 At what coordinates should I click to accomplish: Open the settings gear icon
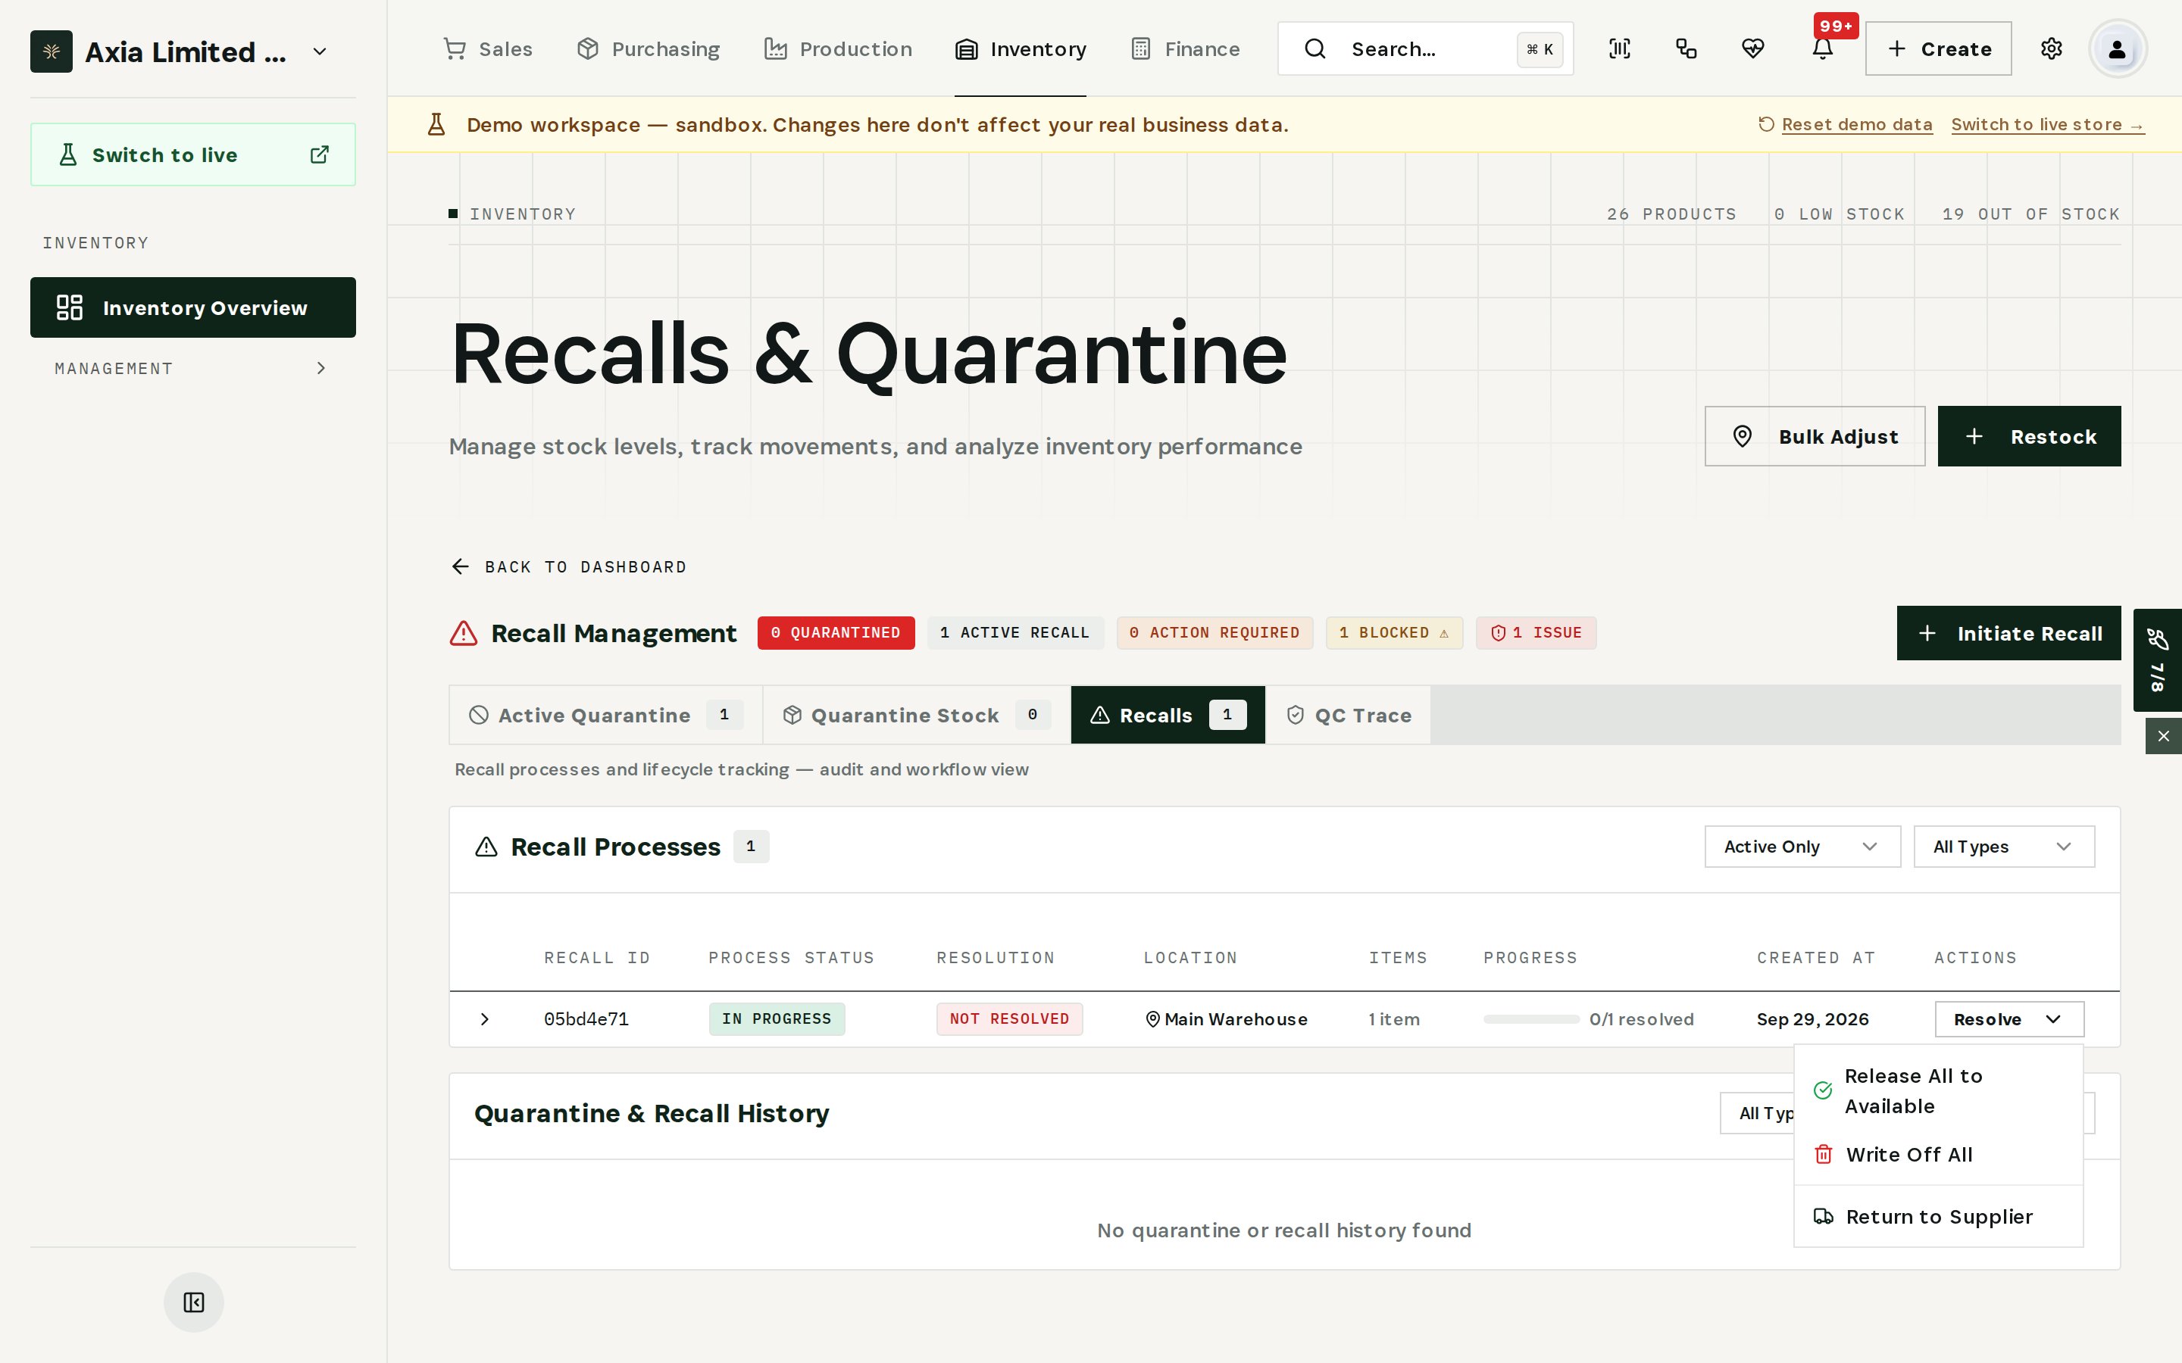(2051, 48)
